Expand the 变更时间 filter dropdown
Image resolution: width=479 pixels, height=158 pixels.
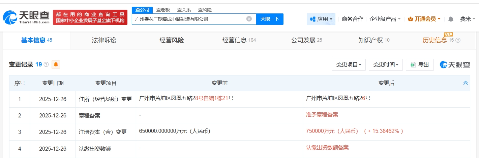click(x=386, y=65)
